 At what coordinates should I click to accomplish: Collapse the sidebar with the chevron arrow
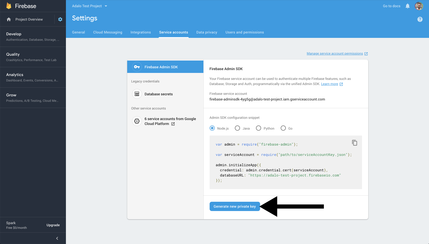point(57,238)
